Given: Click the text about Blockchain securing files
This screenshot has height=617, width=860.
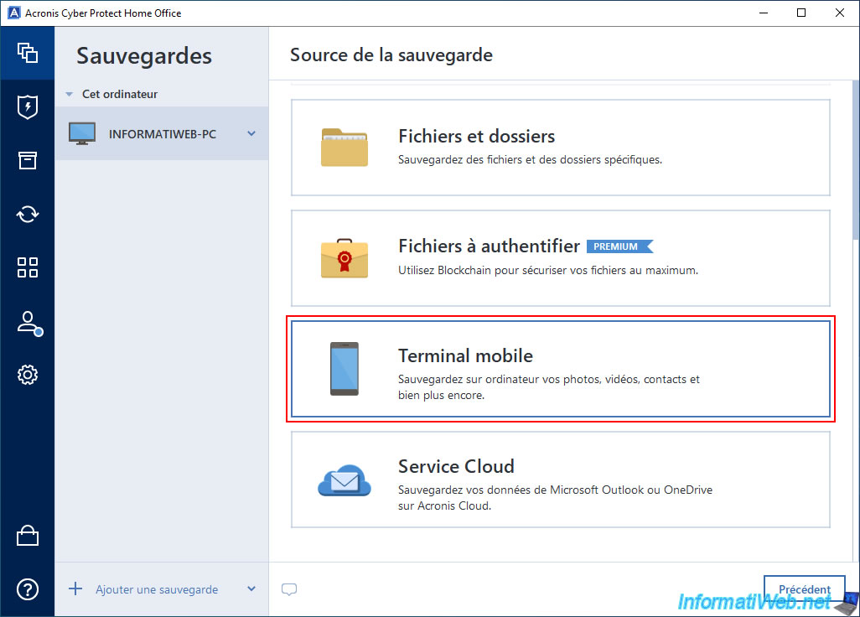Looking at the screenshot, I should (x=548, y=271).
